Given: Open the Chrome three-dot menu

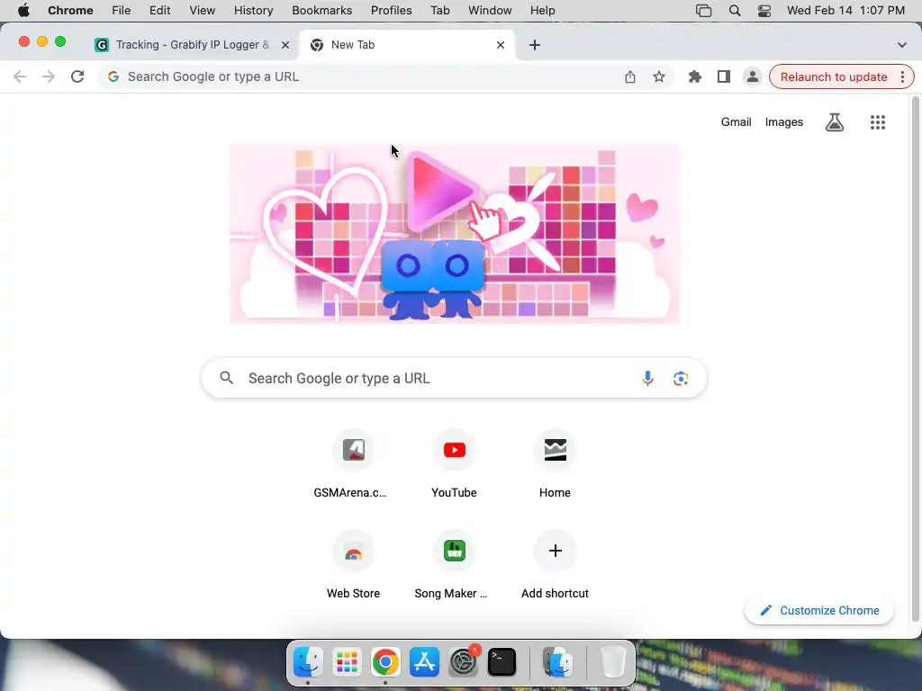Looking at the screenshot, I should [902, 77].
